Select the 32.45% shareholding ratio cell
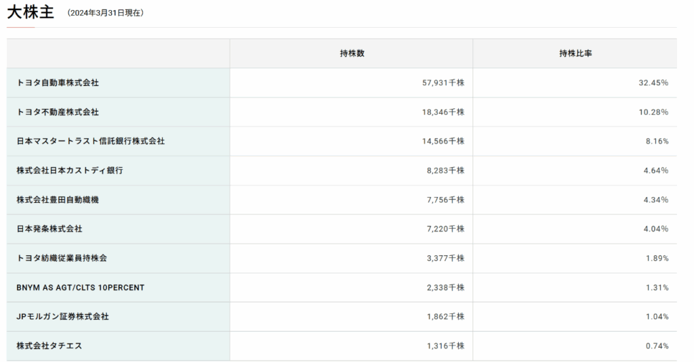The height and width of the screenshot is (362, 694). 653,83
